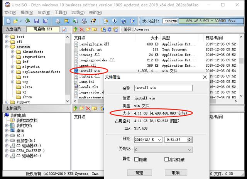
Task: Click the Burn CD/DVD image icon
Action: tap(93, 21)
